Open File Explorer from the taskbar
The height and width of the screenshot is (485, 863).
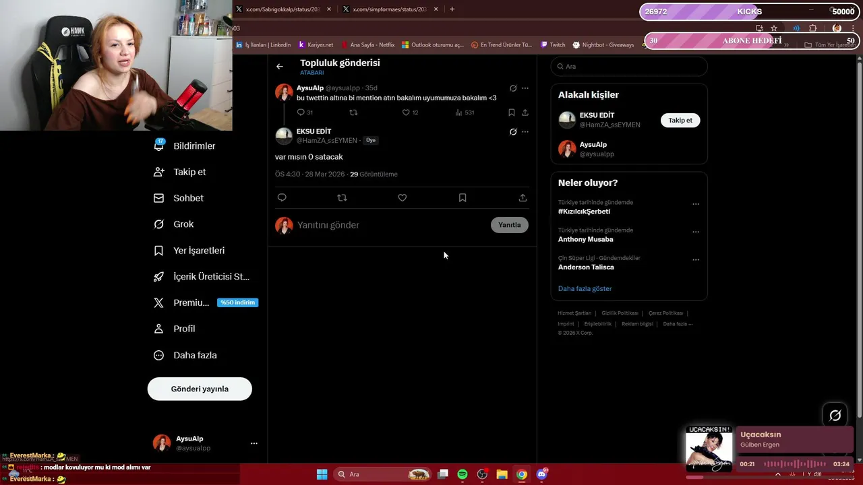[502, 474]
